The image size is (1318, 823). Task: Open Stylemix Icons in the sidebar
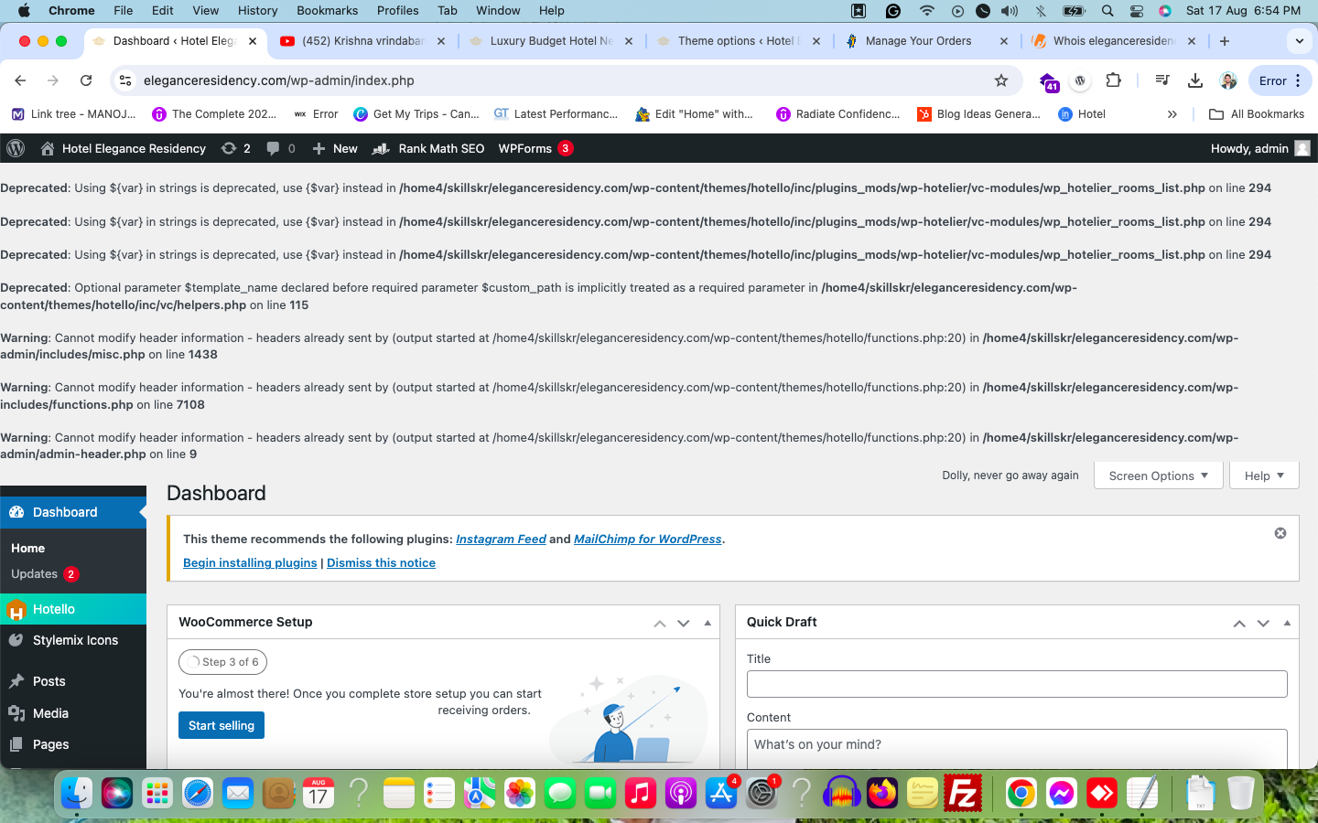73,640
